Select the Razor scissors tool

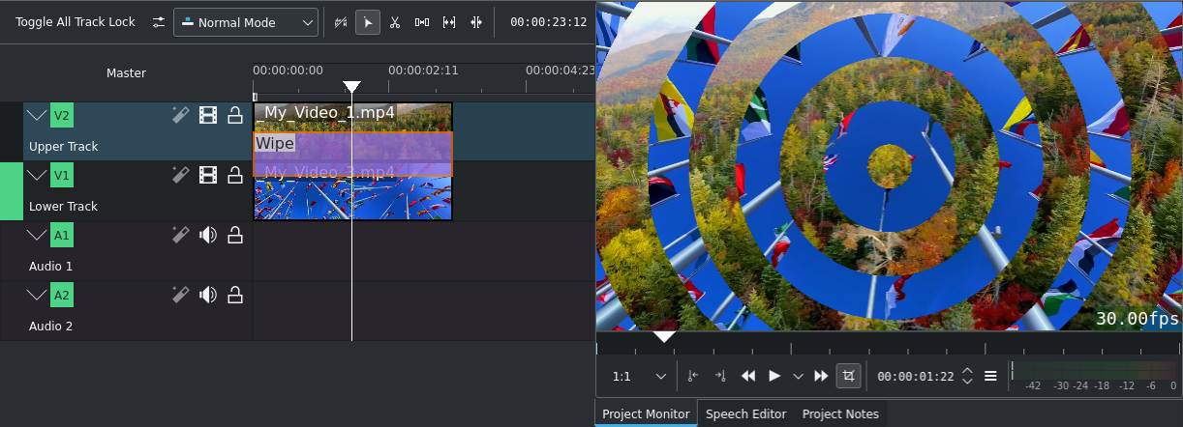tap(395, 21)
